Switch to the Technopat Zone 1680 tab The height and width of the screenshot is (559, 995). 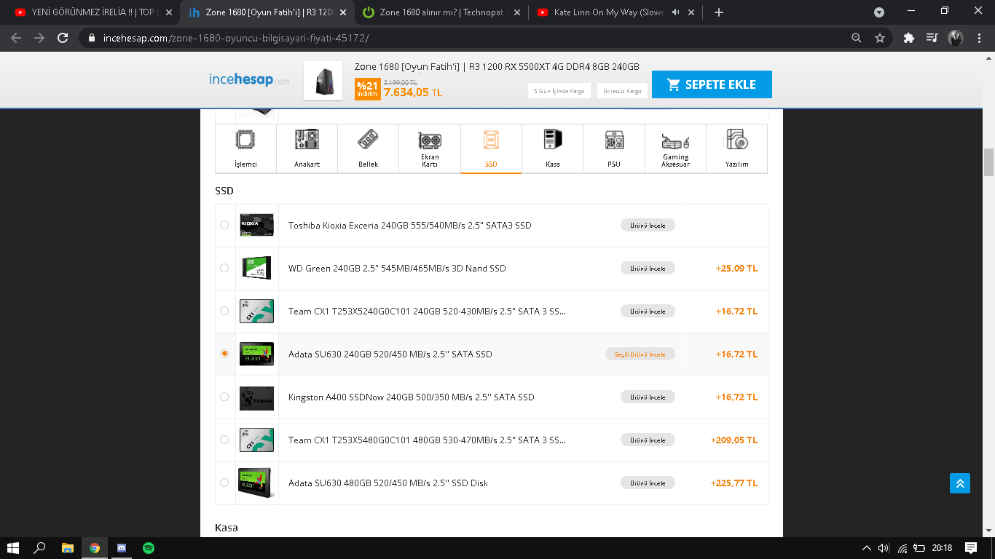(442, 12)
